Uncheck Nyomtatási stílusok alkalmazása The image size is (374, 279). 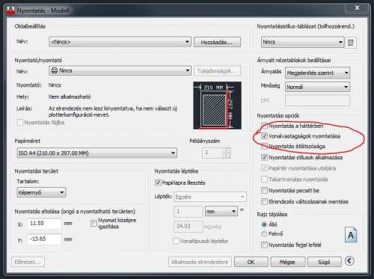click(264, 157)
